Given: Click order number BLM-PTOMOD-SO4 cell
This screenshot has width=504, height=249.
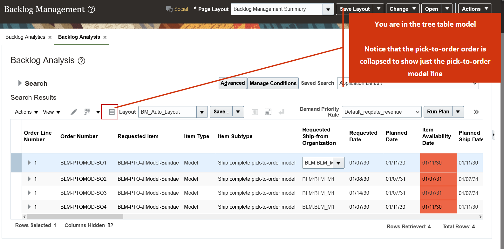Looking at the screenshot, I should (84, 207).
